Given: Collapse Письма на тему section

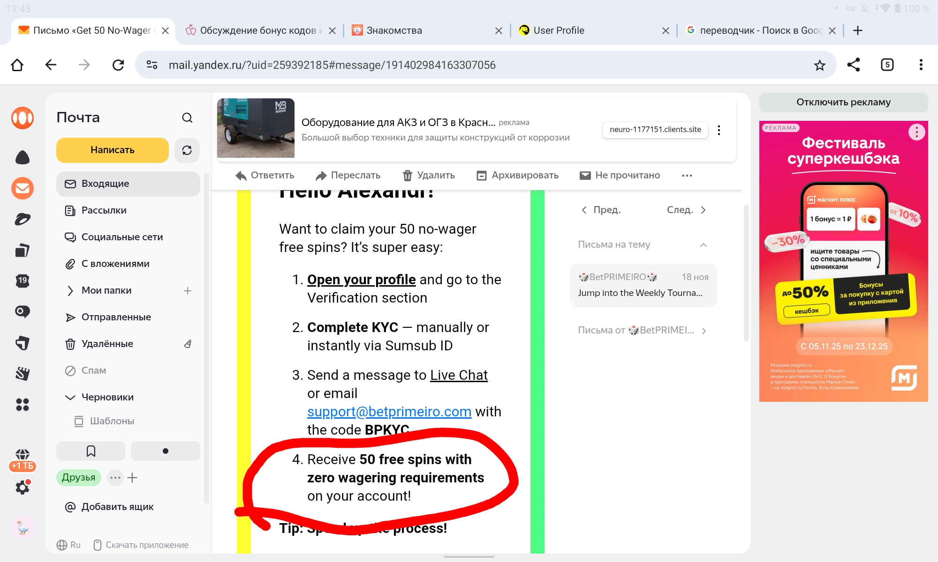Looking at the screenshot, I should click(x=703, y=245).
